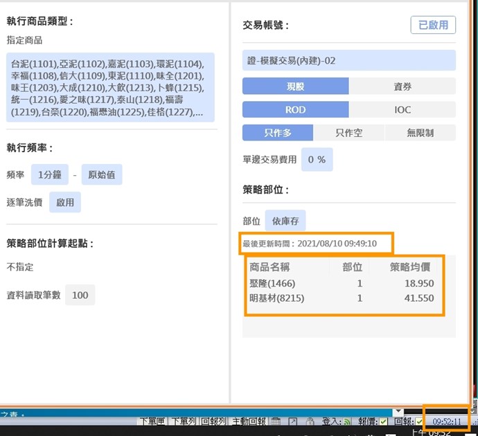Click the grid icon beside 主動回報
This screenshot has height=436, width=478.
(x=275, y=421)
